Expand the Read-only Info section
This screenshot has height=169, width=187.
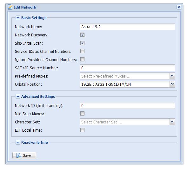(x=18, y=142)
